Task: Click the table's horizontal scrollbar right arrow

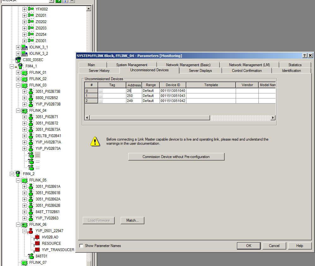Action: point(273,118)
